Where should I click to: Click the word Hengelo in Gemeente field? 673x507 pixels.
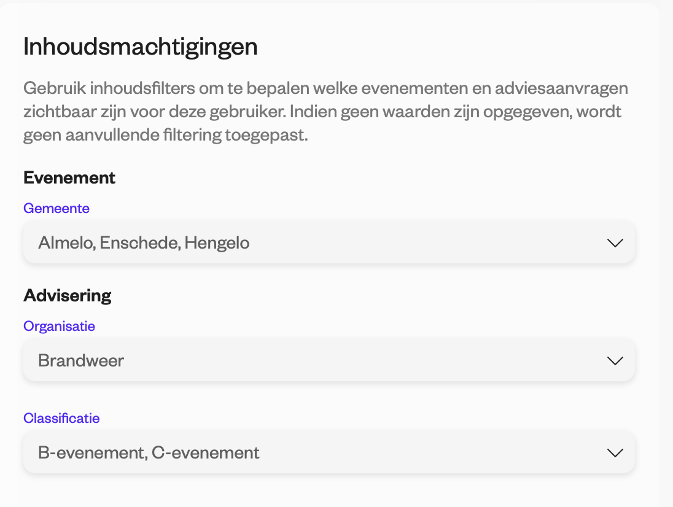pyautogui.click(x=217, y=243)
